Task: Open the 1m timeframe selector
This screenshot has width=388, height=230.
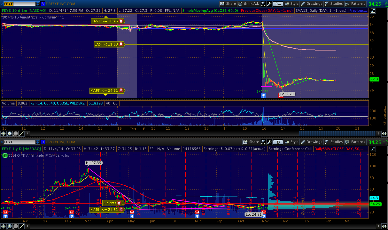Action: coord(278,4)
